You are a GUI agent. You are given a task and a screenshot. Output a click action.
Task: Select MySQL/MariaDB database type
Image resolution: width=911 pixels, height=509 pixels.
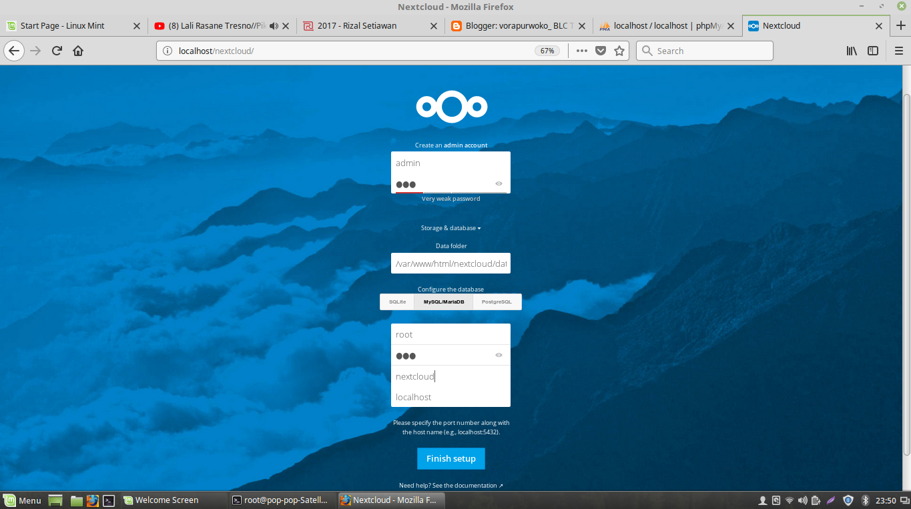[444, 302]
